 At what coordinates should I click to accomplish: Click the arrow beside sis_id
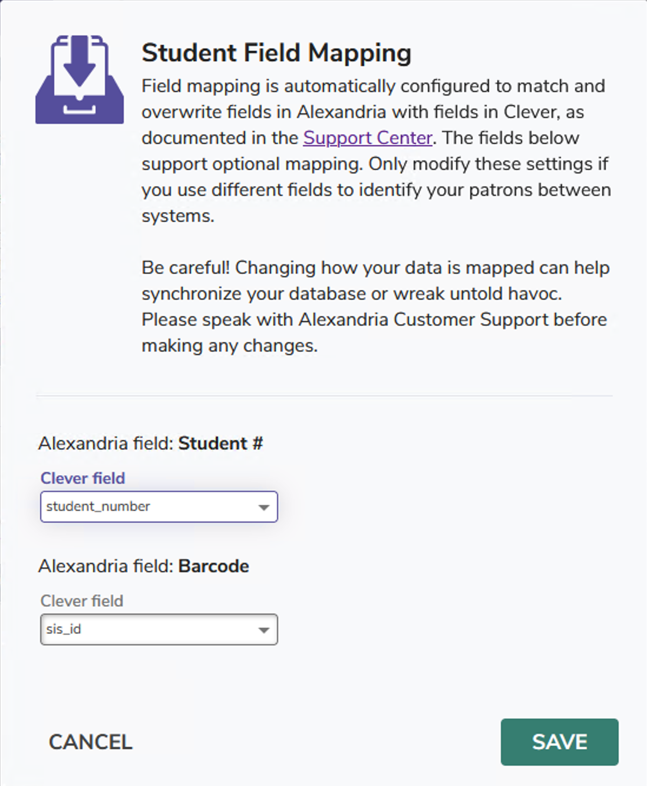263,630
